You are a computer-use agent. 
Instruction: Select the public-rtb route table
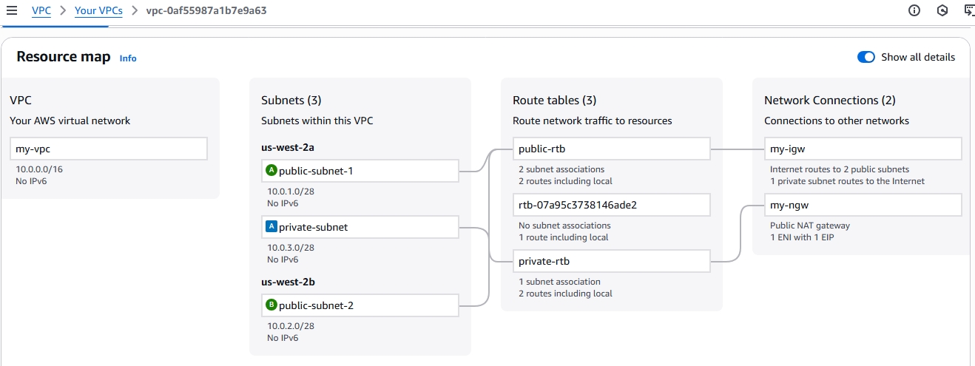611,149
